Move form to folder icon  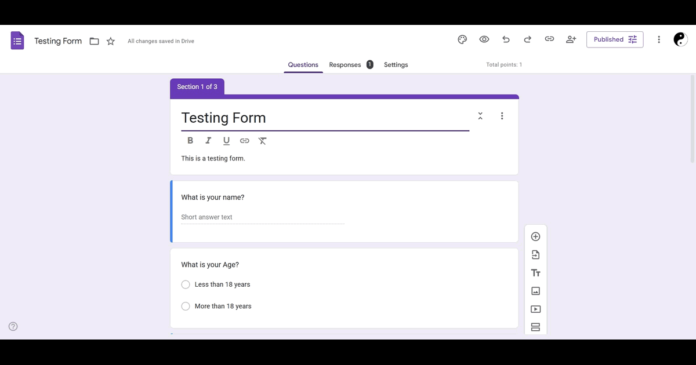[94, 41]
